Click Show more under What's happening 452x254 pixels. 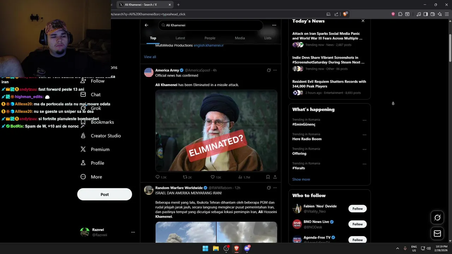pyautogui.click(x=301, y=179)
